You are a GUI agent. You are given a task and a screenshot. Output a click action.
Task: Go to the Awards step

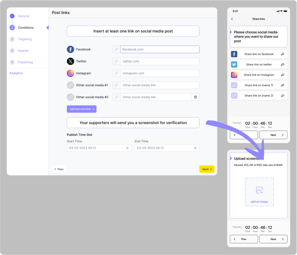pyautogui.click(x=23, y=51)
